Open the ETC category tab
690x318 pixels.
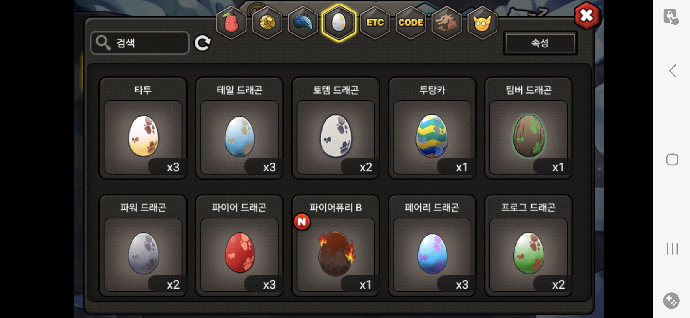375,23
